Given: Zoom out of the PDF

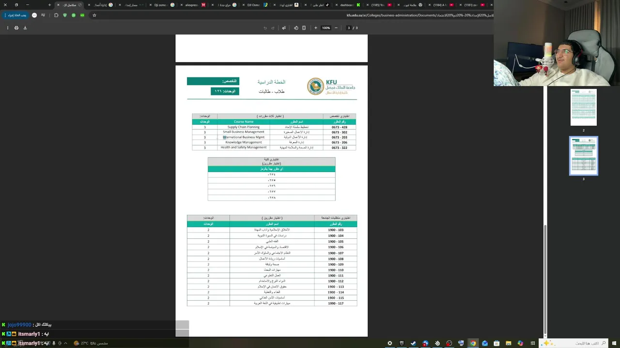Looking at the screenshot, I should click(336, 28).
